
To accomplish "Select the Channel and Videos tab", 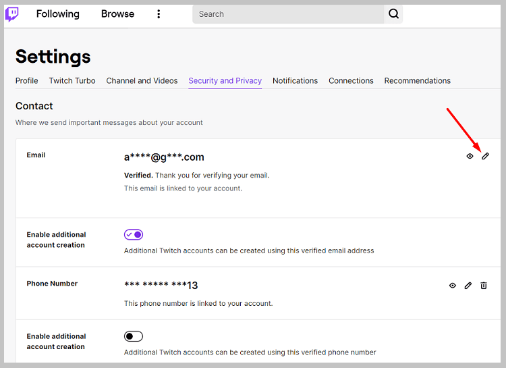I will point(142,81).
